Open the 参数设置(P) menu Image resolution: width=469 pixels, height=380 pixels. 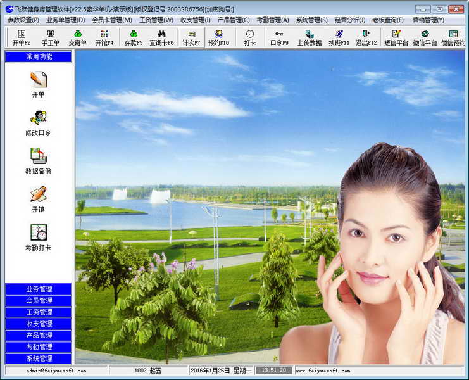pos(23,20)
